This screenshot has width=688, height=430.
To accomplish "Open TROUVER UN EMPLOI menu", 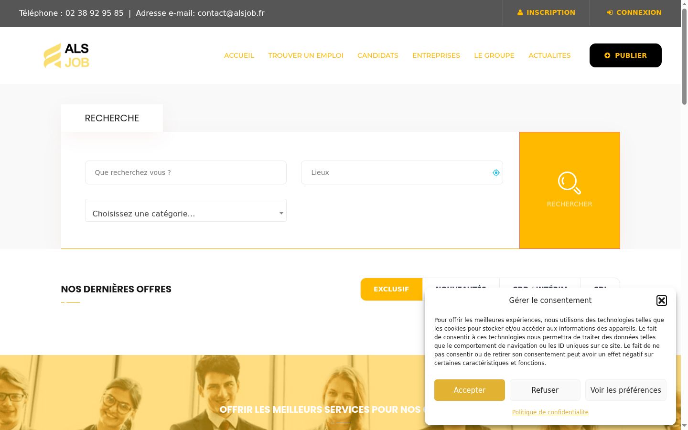I will [x=306, y=55].
